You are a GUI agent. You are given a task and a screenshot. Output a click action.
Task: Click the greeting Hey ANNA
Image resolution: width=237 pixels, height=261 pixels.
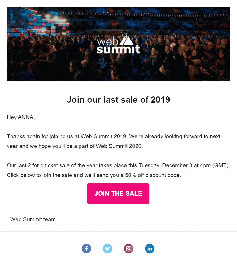21,117
